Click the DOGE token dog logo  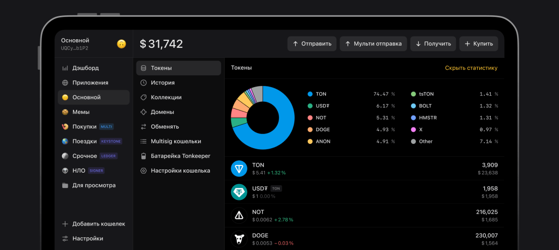click(x=239, y=239)
